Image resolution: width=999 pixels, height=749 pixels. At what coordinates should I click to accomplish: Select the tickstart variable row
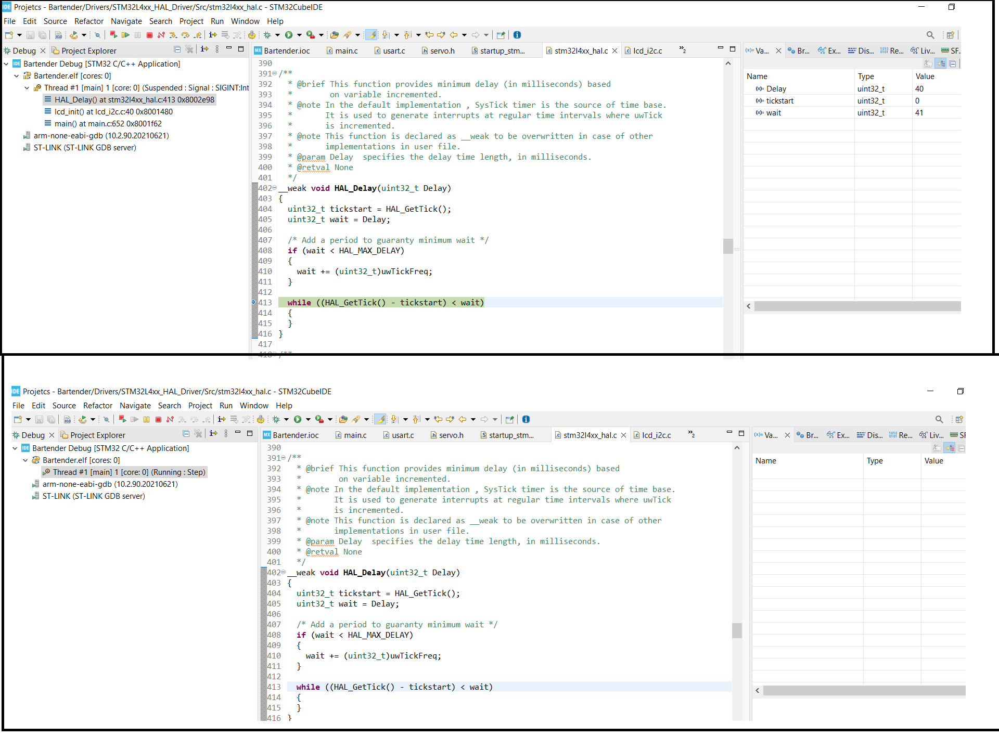(x=779, y=101)
